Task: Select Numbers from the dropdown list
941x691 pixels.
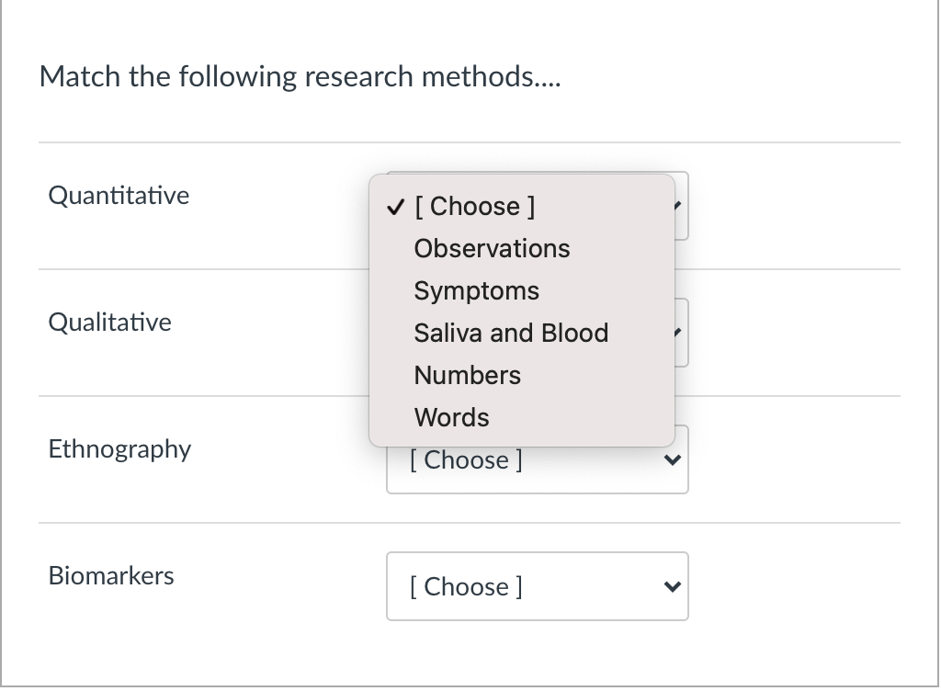Action: [467, 375]
